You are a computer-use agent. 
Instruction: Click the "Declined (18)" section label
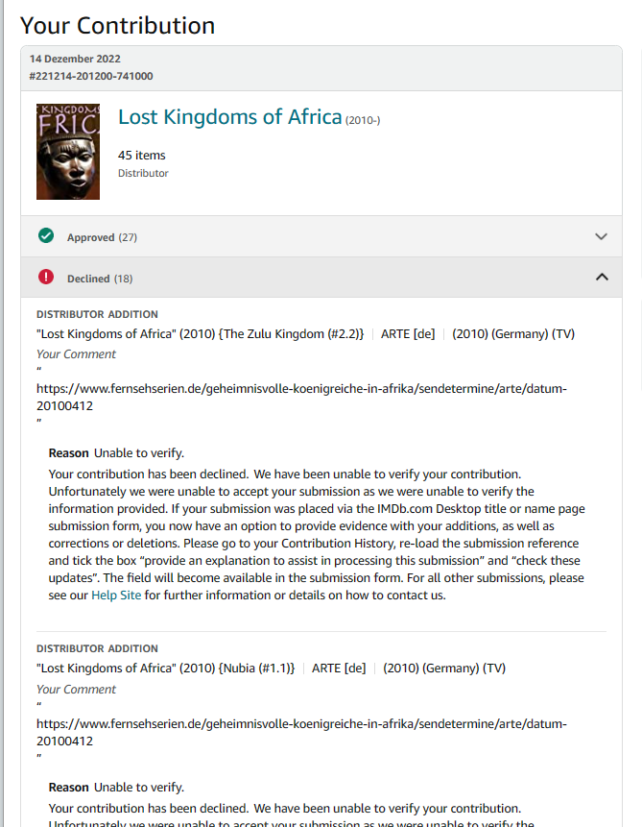[x=100, y=279]
